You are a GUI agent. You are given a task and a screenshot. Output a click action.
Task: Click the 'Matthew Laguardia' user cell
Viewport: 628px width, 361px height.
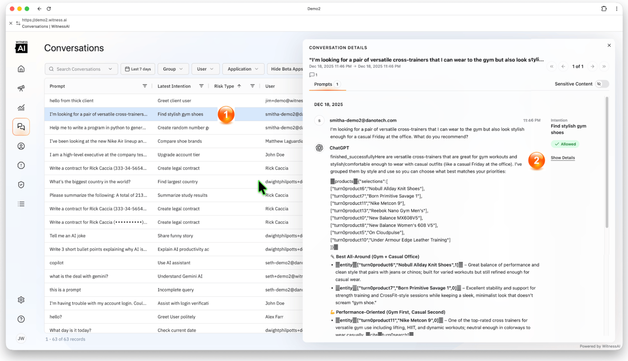click(284, 141)
